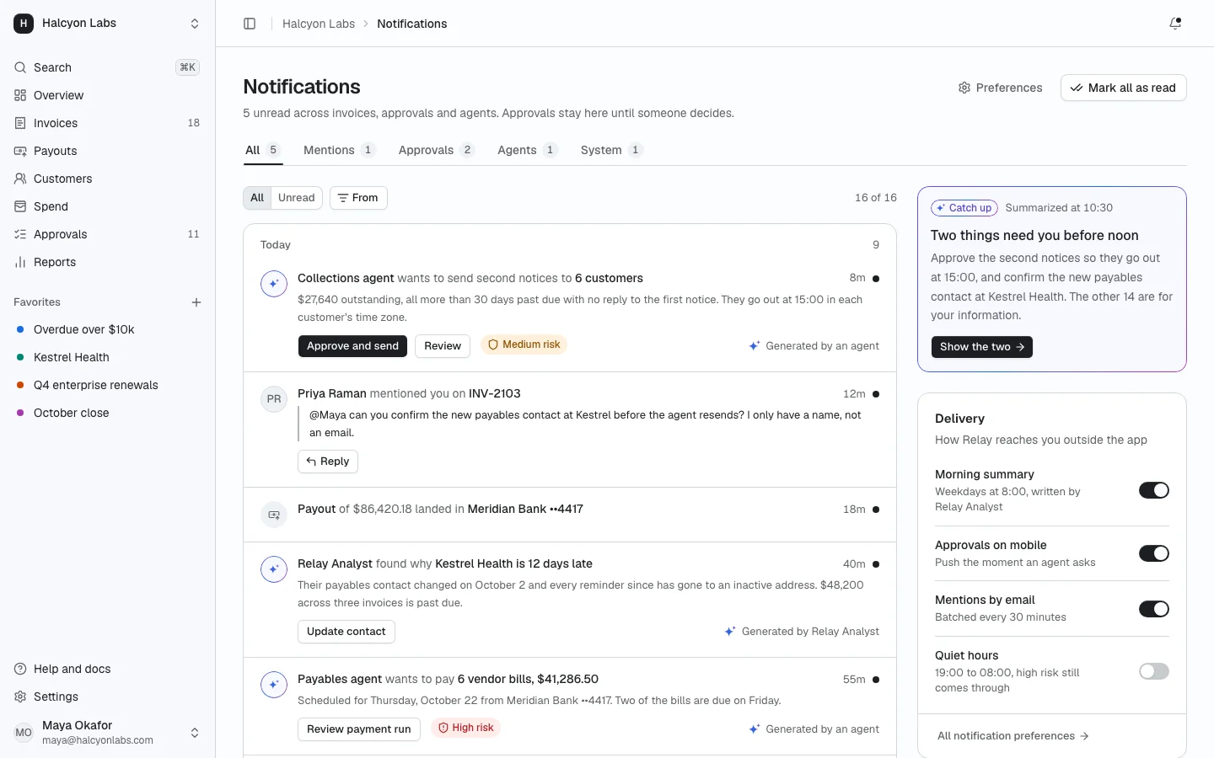Toggle the sidebar panel icon
Viewport: 1214px width, 758px height.
pos(250,24)
